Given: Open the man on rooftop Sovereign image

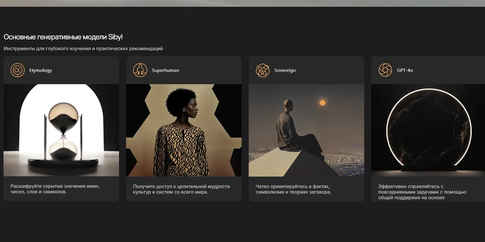Looking at the screenshot, I should [x=306, y=130].
